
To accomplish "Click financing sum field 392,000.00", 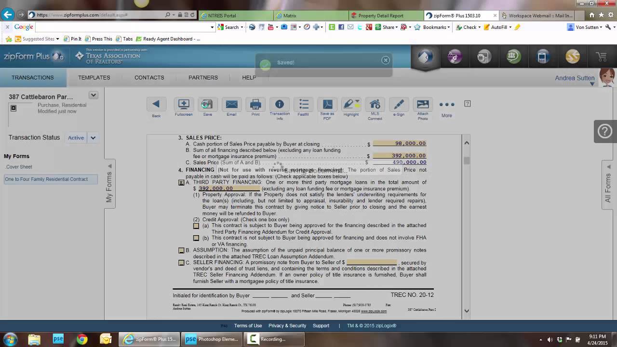I will [399, 156].
